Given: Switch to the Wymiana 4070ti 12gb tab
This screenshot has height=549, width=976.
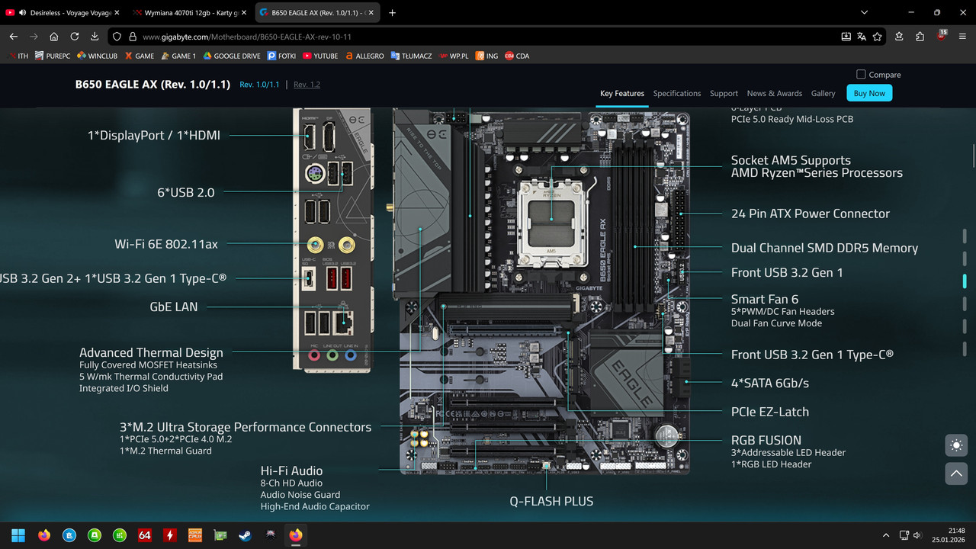Looking at the screenshot, I should click(x=191, y=13).
